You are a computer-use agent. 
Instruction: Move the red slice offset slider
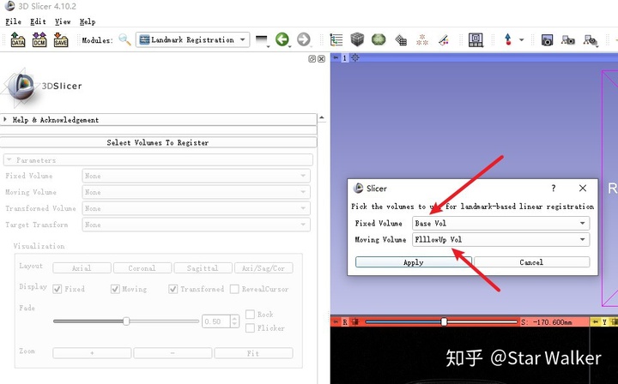click(x=444, y=321)
